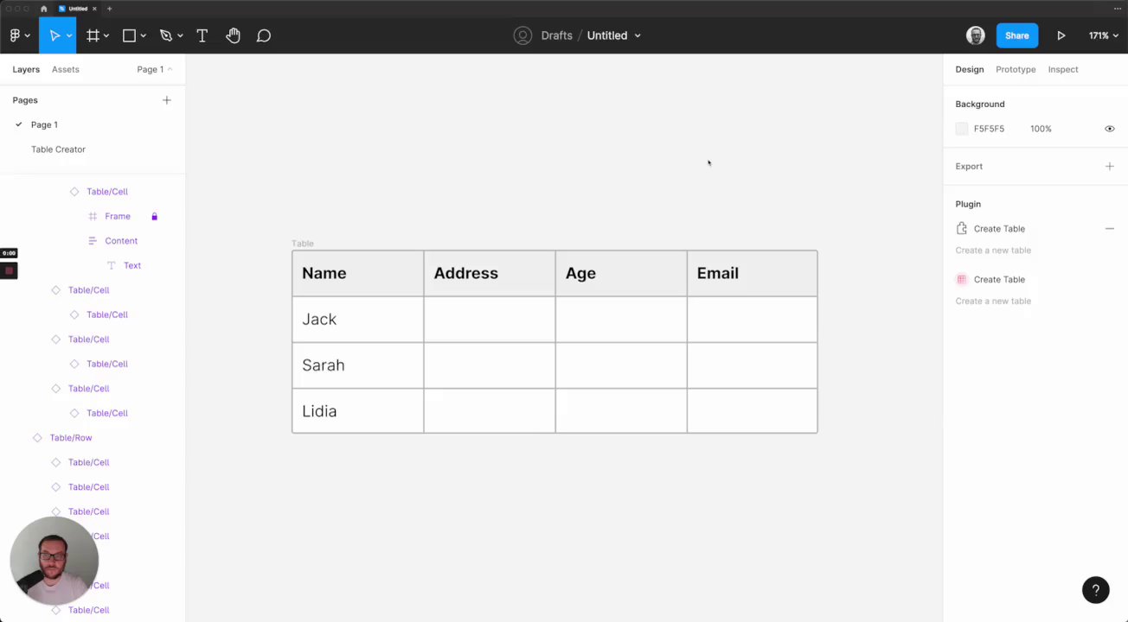Open the Figma main menu
Viewport: 1128px width, 622px height.
pos(19,35)
